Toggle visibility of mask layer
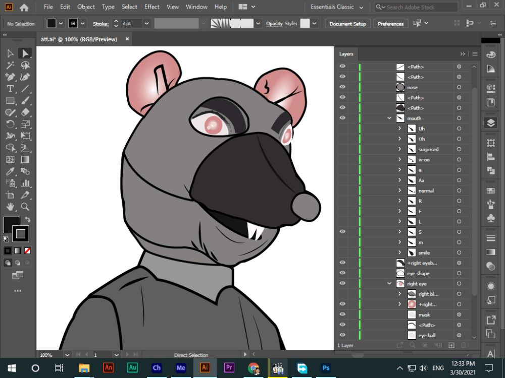505x378 pixels. click(342, 314)
